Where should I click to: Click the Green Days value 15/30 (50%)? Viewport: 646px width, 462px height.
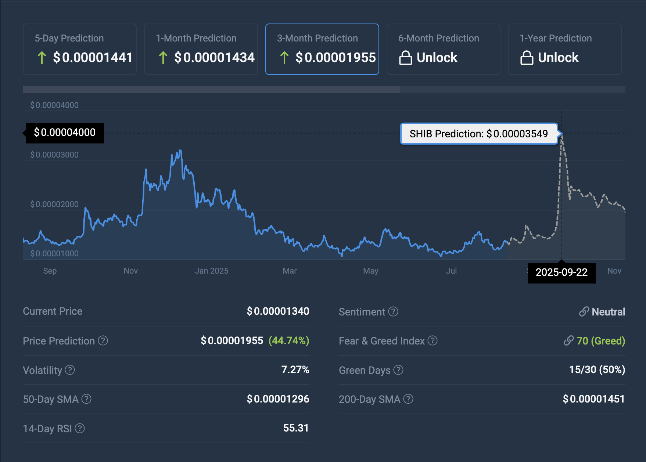tap(597, 370)
